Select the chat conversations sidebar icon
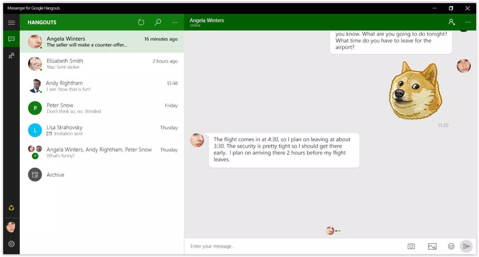This screenshot has height=257, width=479. point(12,39)
